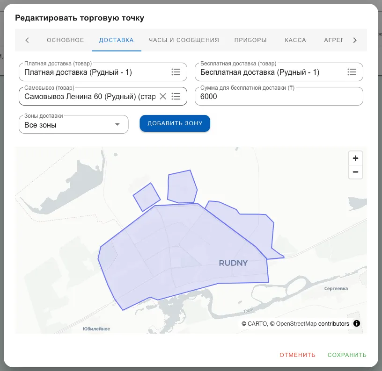
Task: Edit the free delivery sum field 6000
Action: pyautogui.click(x=279, y=96)
